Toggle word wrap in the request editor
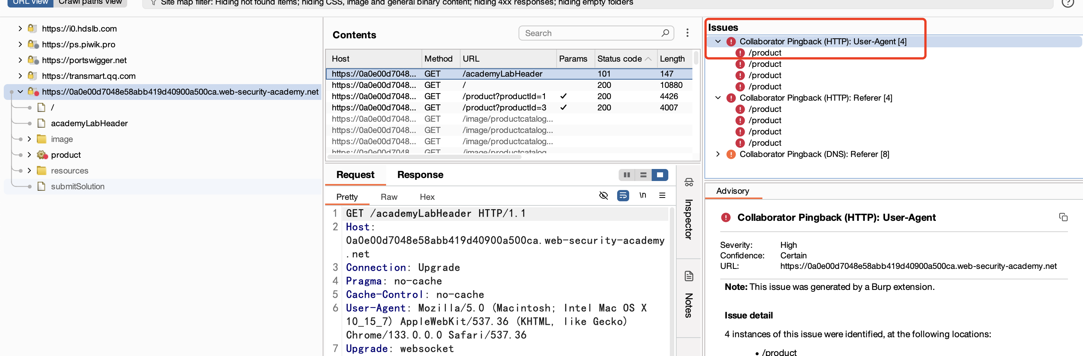This screenshot has height=356, width=1083. coord(623,195)
